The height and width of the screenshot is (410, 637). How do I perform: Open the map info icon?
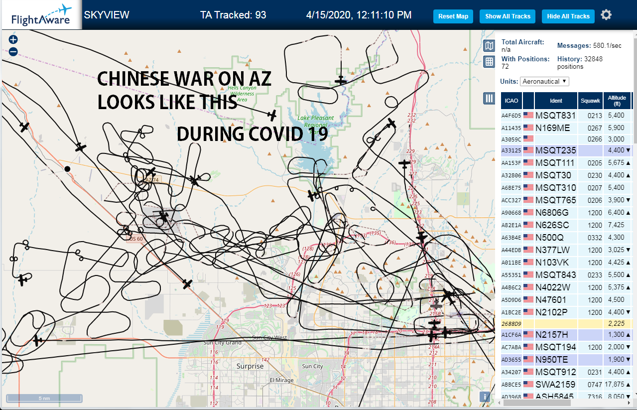(485, 397)
